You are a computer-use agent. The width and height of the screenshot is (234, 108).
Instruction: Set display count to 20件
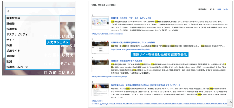click(219, 9)
